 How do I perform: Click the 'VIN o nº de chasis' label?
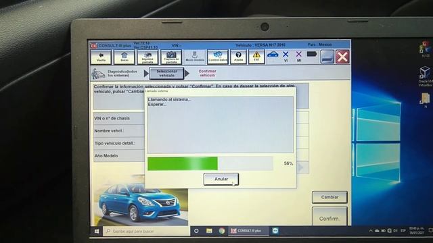click(x=112, y=118)
